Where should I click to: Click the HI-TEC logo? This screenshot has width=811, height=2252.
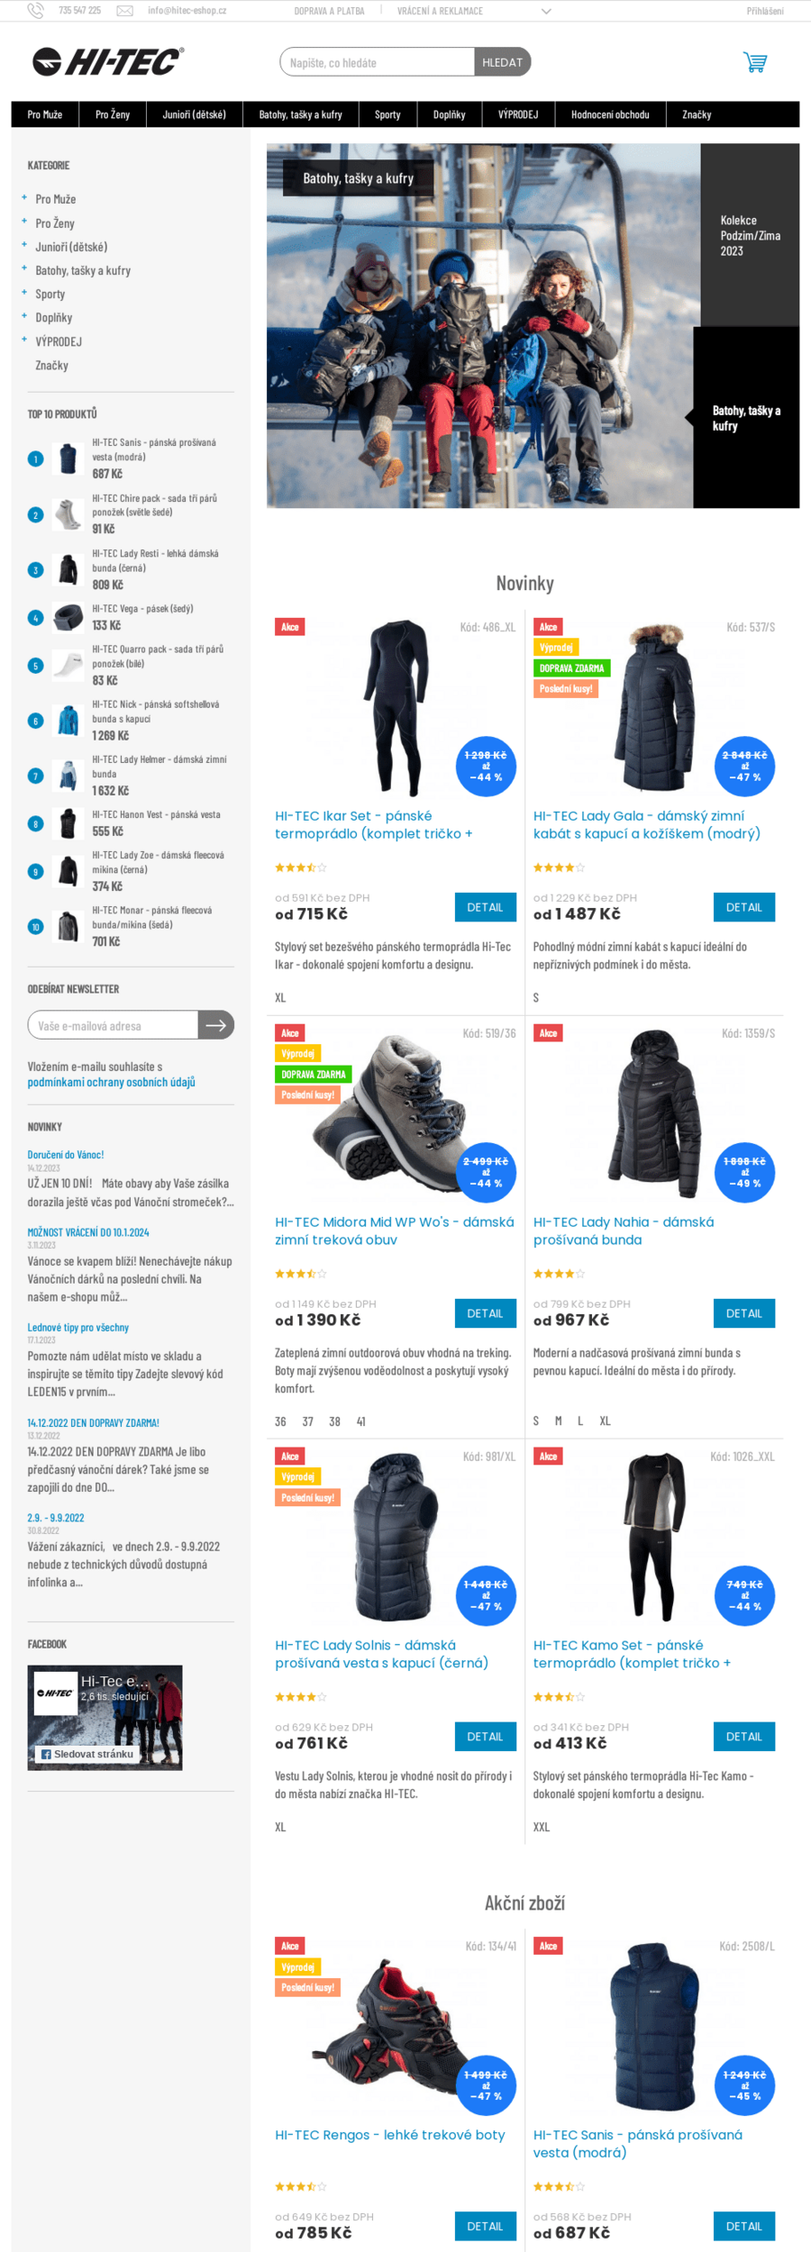tap(108, 61)
